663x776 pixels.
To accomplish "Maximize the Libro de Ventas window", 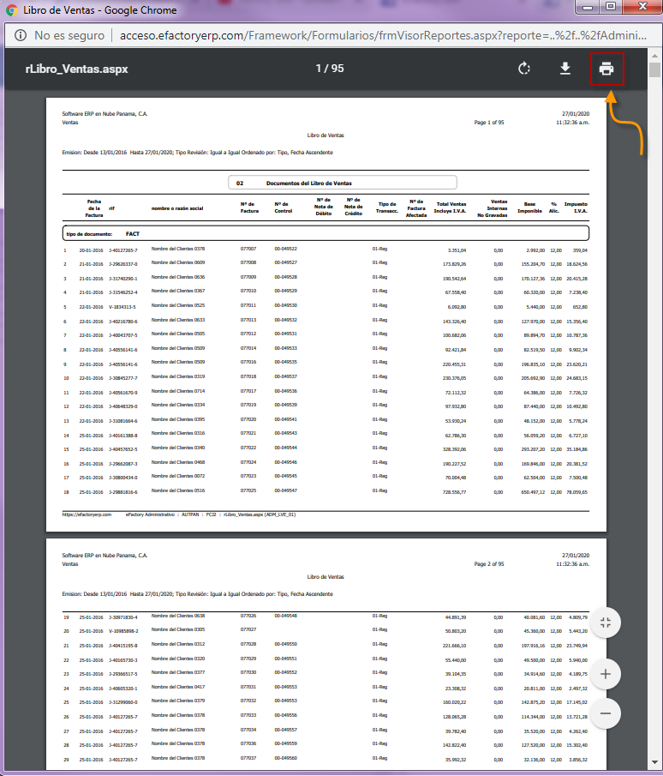I will [610, 7].
